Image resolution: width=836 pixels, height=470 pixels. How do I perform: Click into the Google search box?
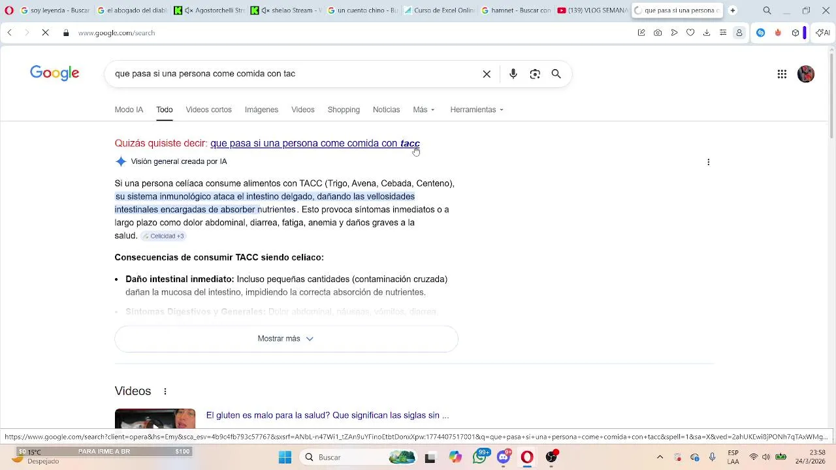click(294, 74)
